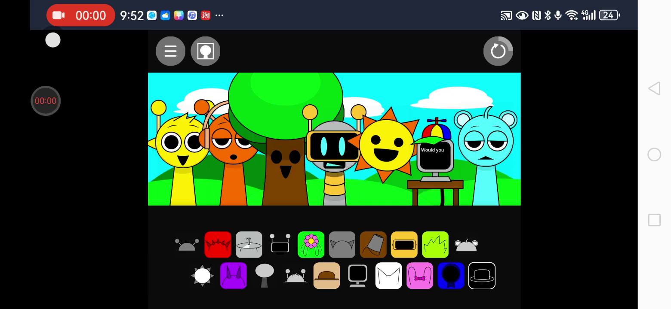Image resolution: width=671 pixels, height=309 pixels.
Task: Tap the floating 00:00 recording timer
Action: pos(46,101)
